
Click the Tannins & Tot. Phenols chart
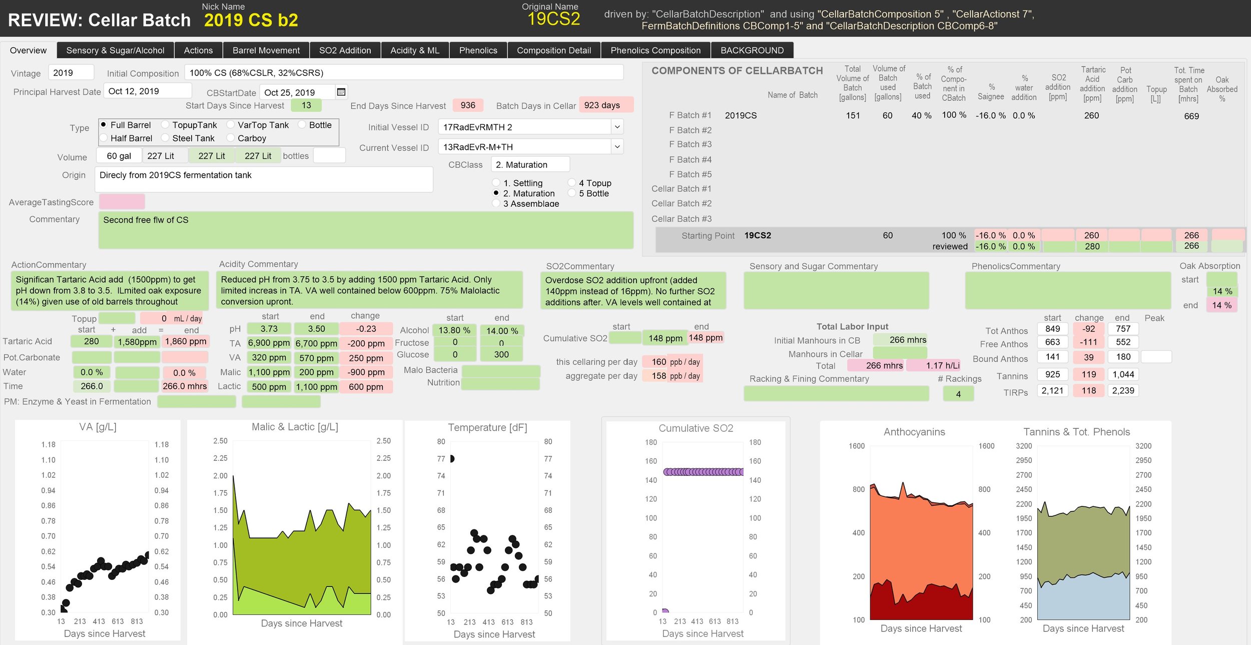[x=1083, y=532]
